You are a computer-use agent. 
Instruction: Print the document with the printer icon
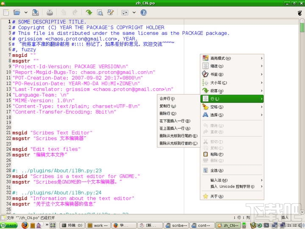(x=50, y=13)
